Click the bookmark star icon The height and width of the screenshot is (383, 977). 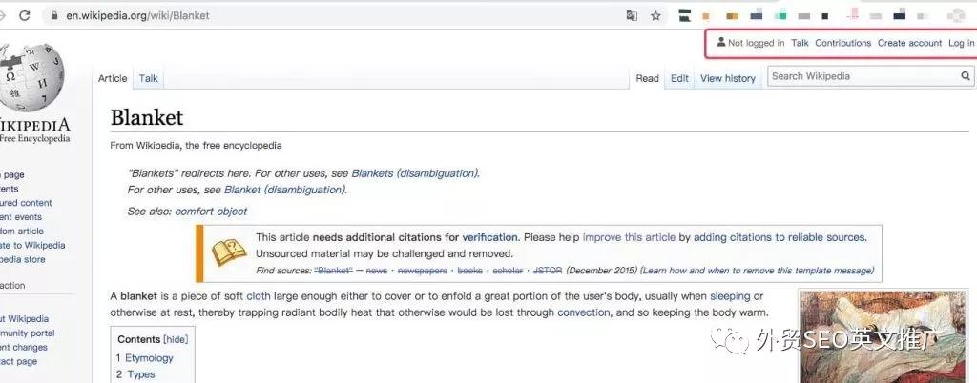pyautogui.click(x=655, y=16)
